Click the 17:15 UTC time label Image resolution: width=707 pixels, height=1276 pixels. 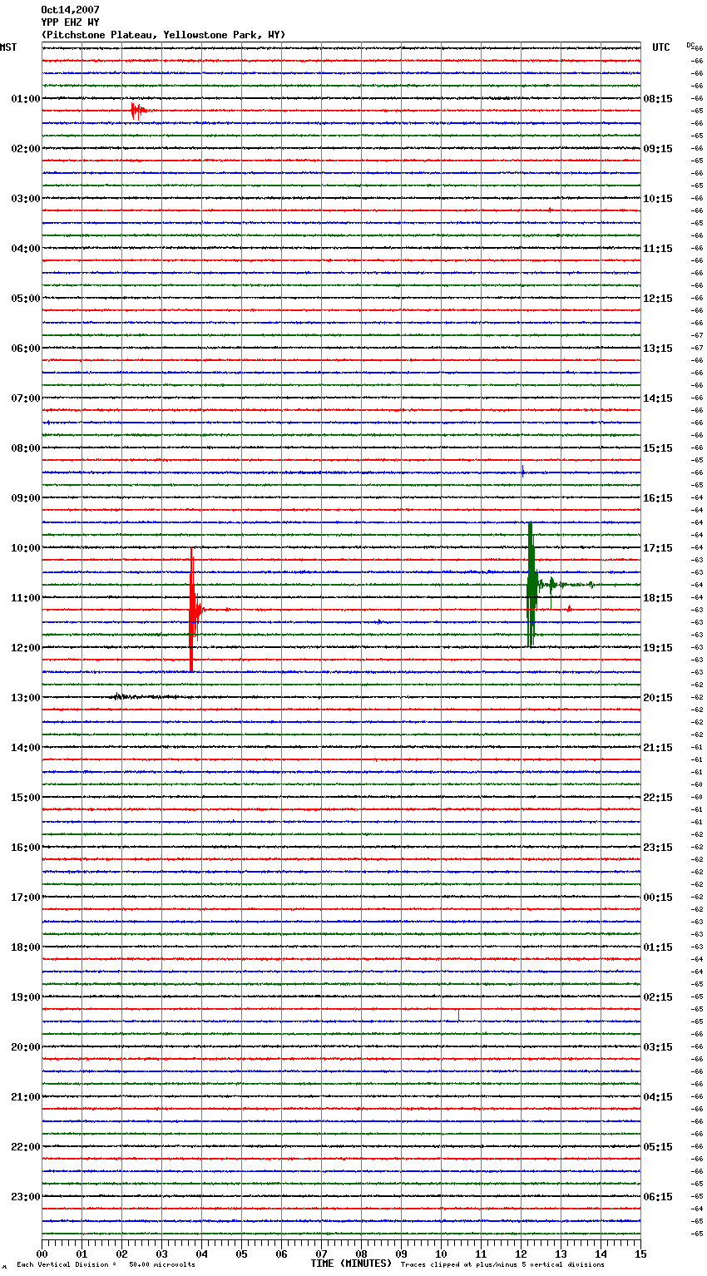tap(658, 548)
